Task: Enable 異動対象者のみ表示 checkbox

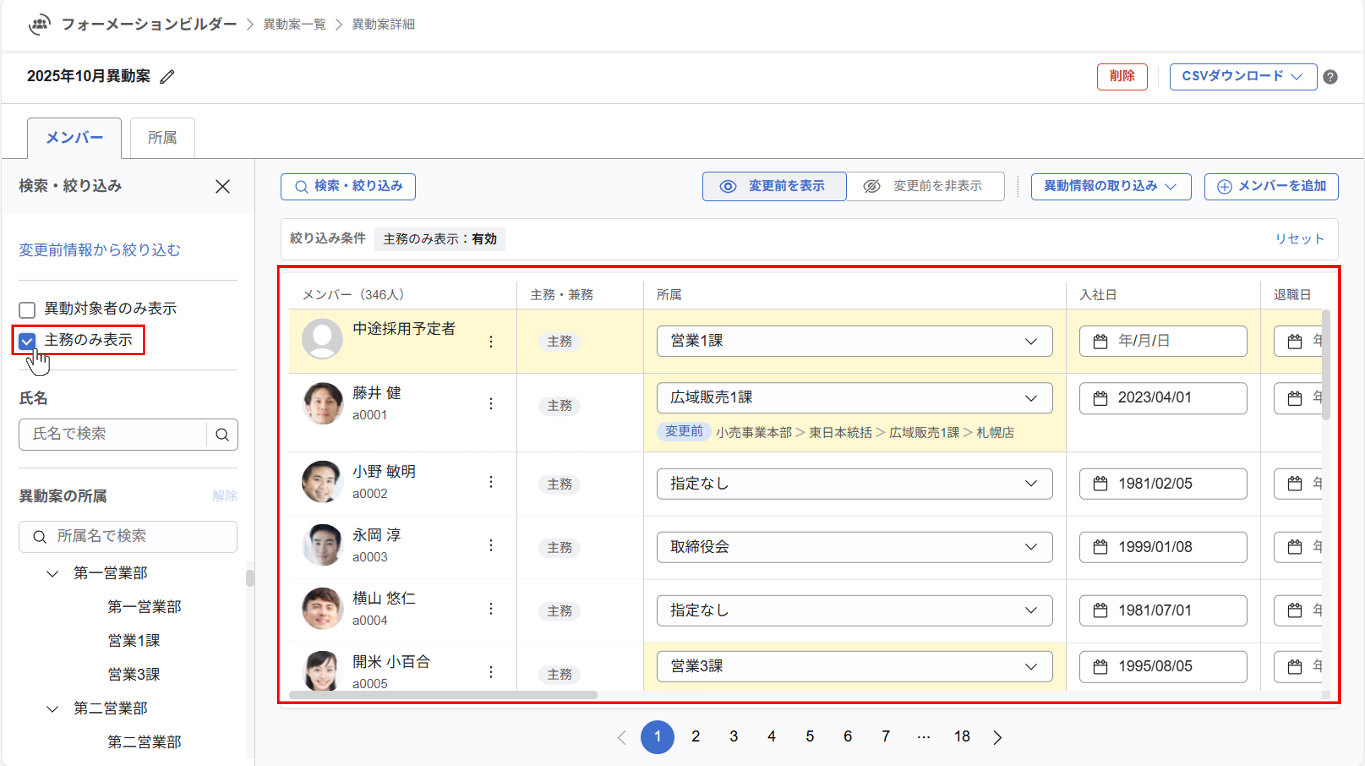Action: [27, 310]
